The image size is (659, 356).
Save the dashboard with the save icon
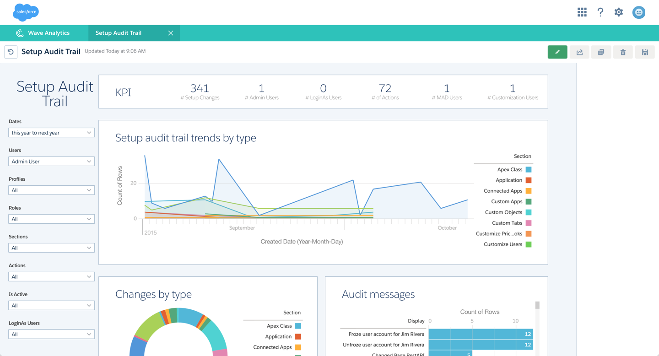(x=645, y=52)
